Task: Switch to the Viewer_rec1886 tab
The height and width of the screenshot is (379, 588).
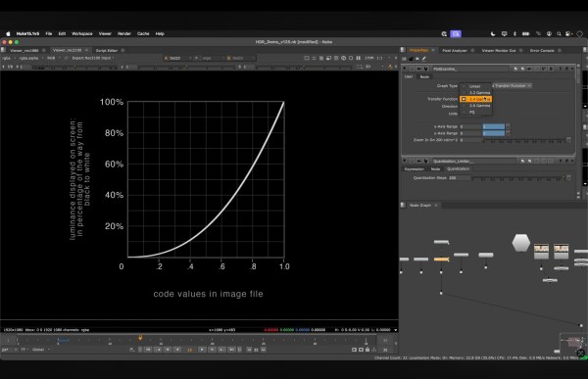Action: (24, 50)
